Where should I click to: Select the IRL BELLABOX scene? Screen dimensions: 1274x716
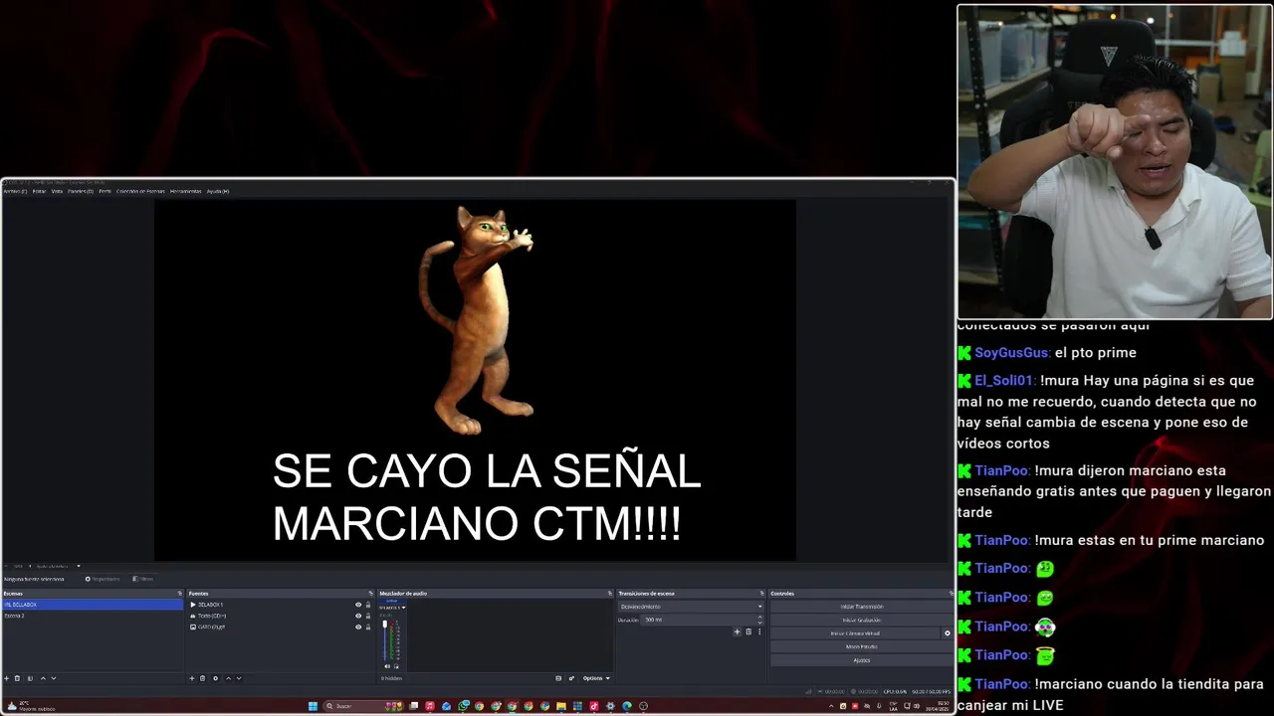click(93, 605)
